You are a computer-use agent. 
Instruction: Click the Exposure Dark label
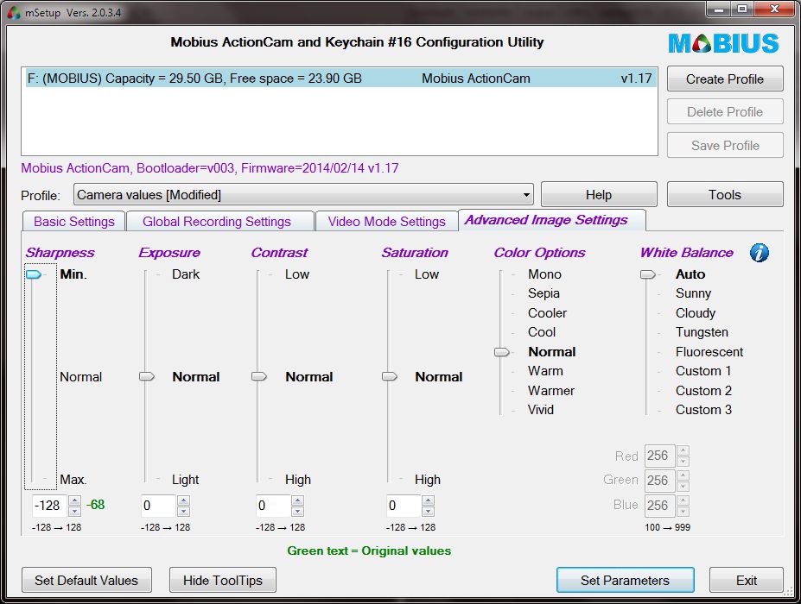(186, 274)
